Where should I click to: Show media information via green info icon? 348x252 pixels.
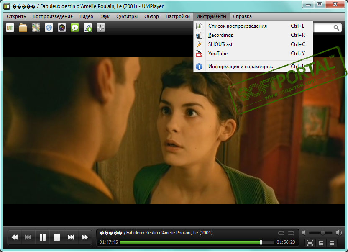point(75,28)
